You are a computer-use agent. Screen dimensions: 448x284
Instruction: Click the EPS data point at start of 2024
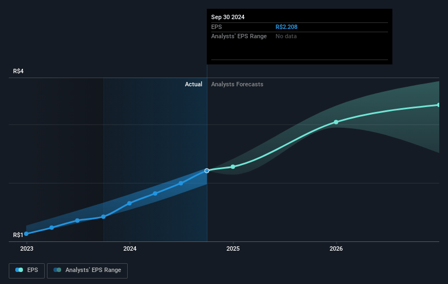click(129, 203)
